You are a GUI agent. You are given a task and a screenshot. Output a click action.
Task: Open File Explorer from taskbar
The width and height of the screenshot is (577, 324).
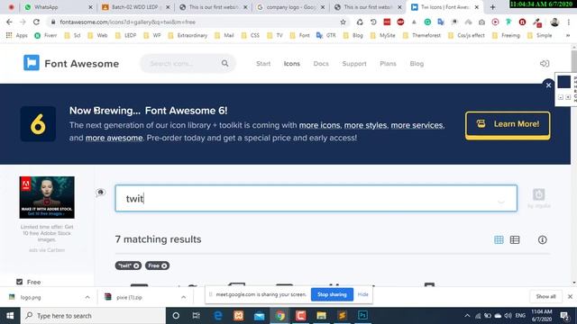click(x=321, y=316)
